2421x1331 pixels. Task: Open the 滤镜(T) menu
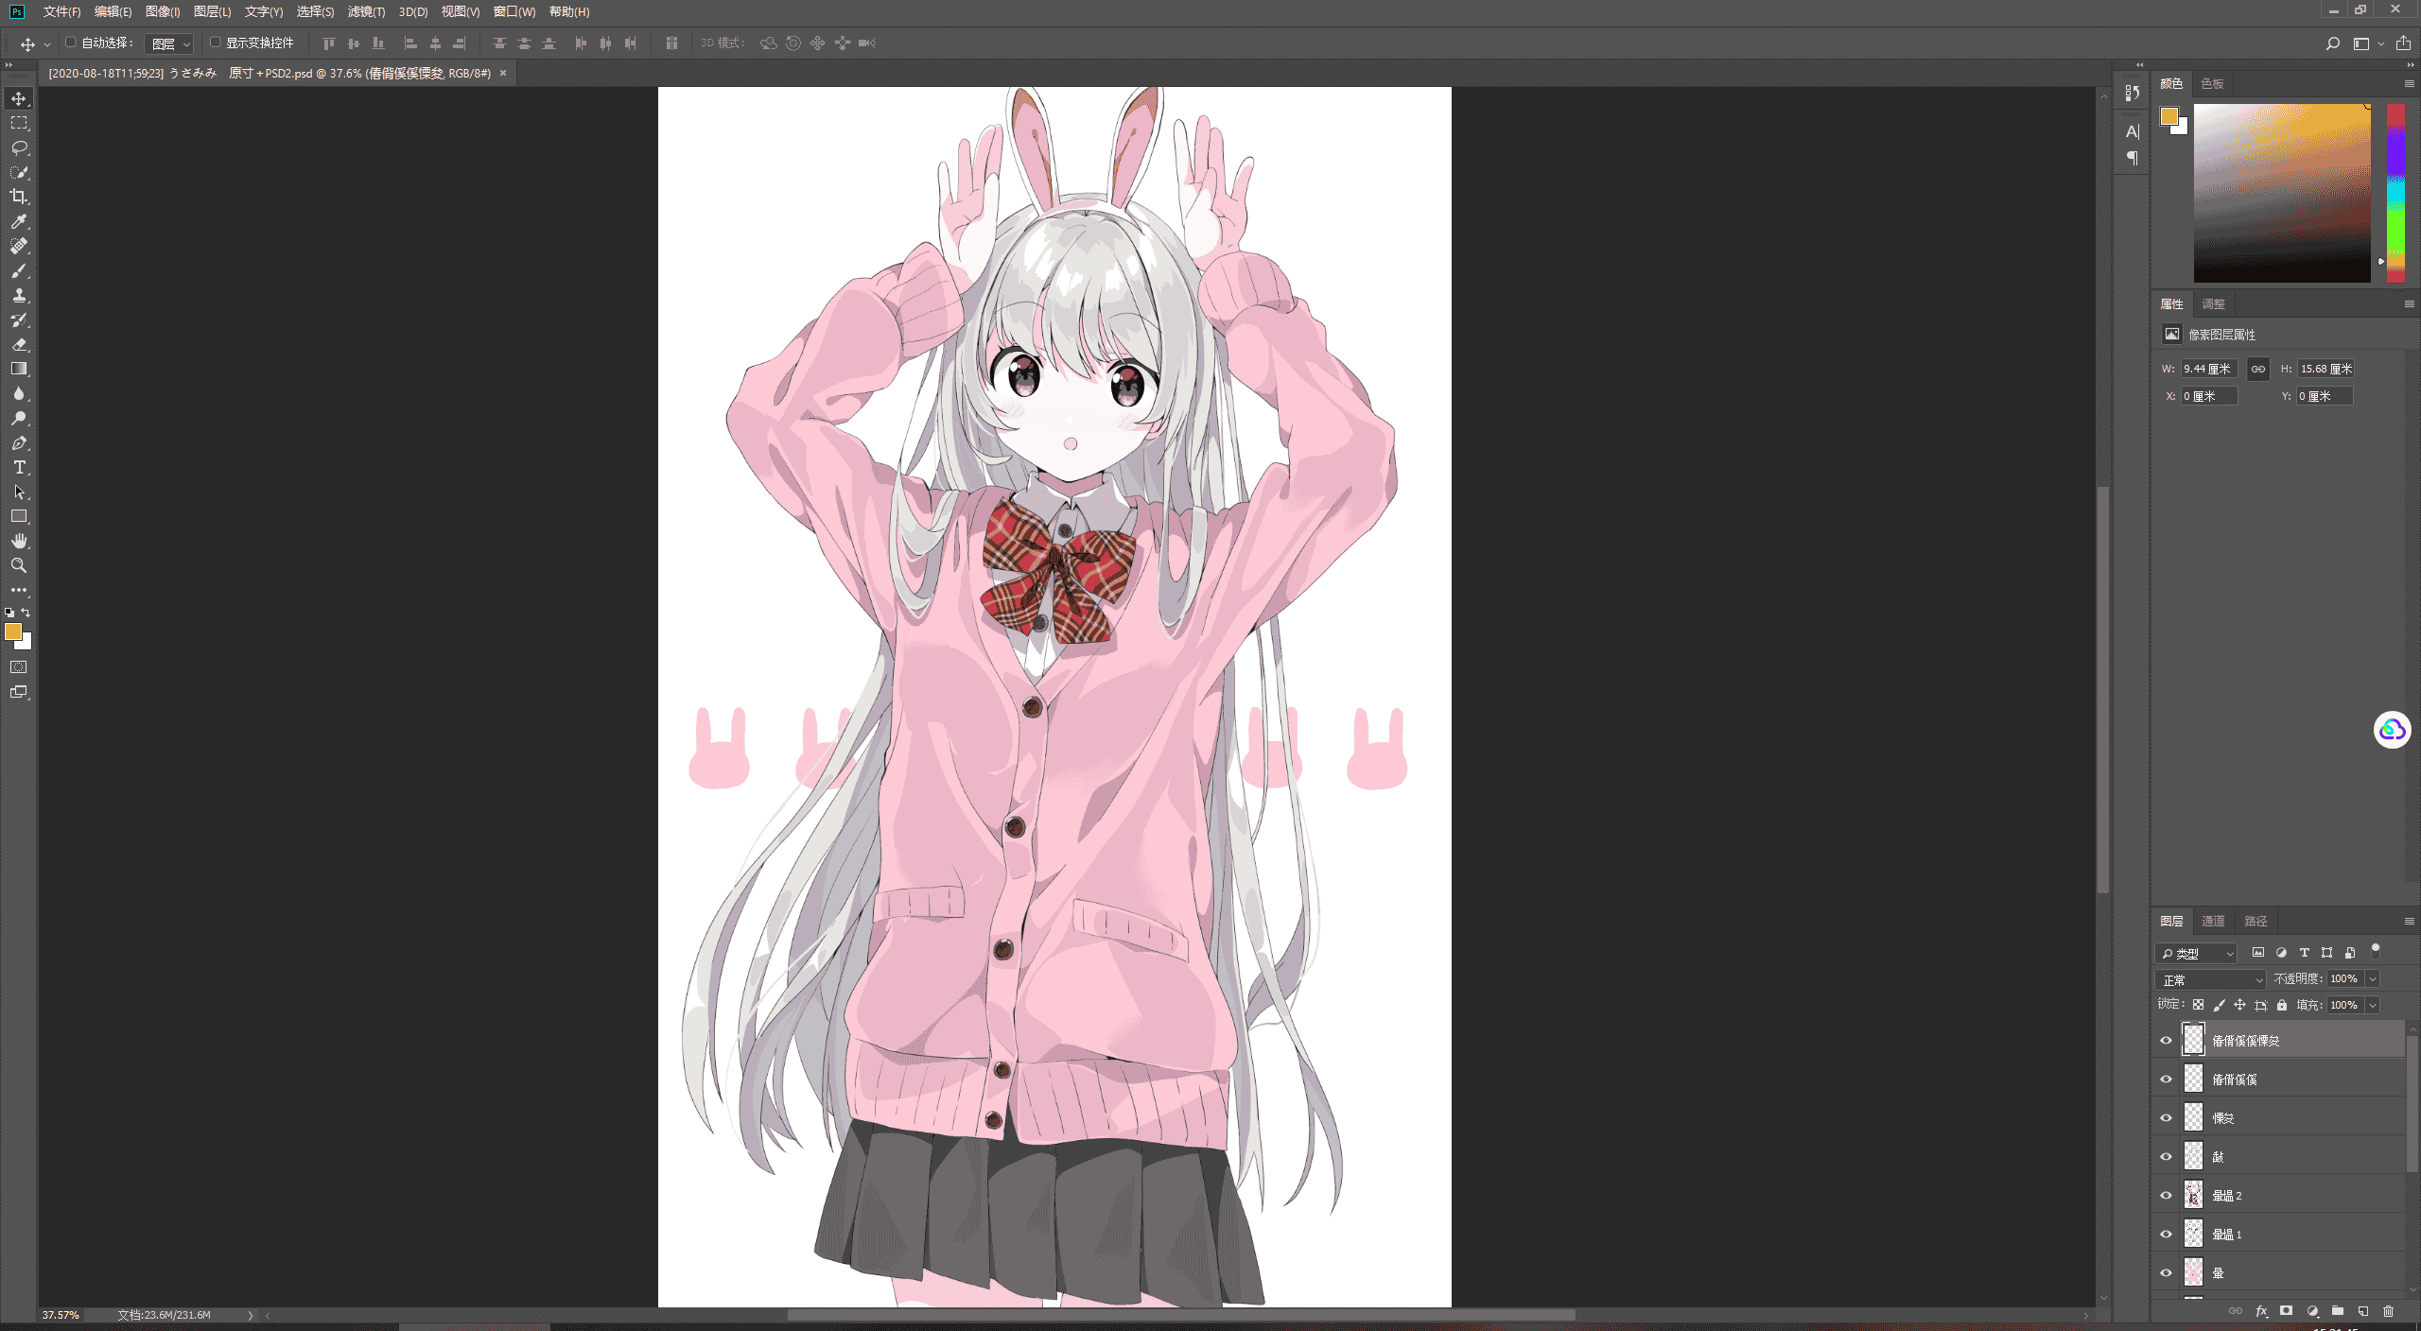click(366, 11)
